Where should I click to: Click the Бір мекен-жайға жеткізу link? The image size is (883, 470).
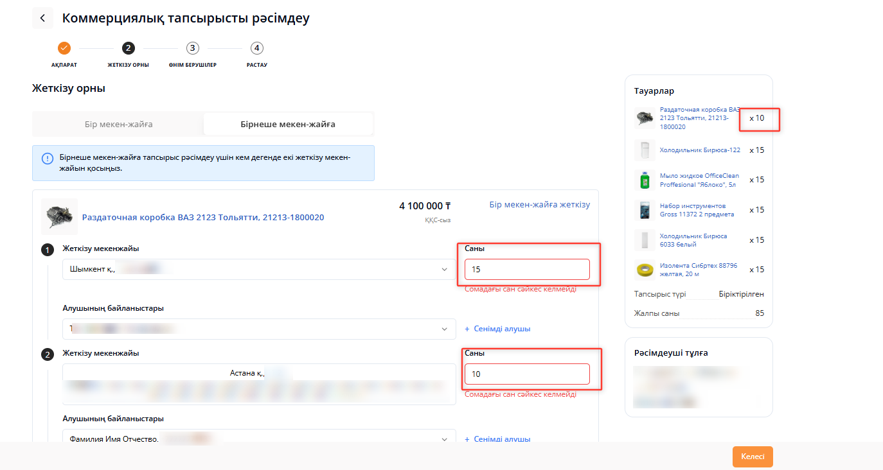pos(539,205)
